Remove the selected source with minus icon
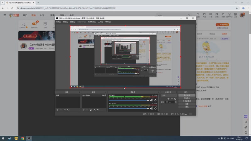The width and height of the screenshot is (251, 141). 87,110
